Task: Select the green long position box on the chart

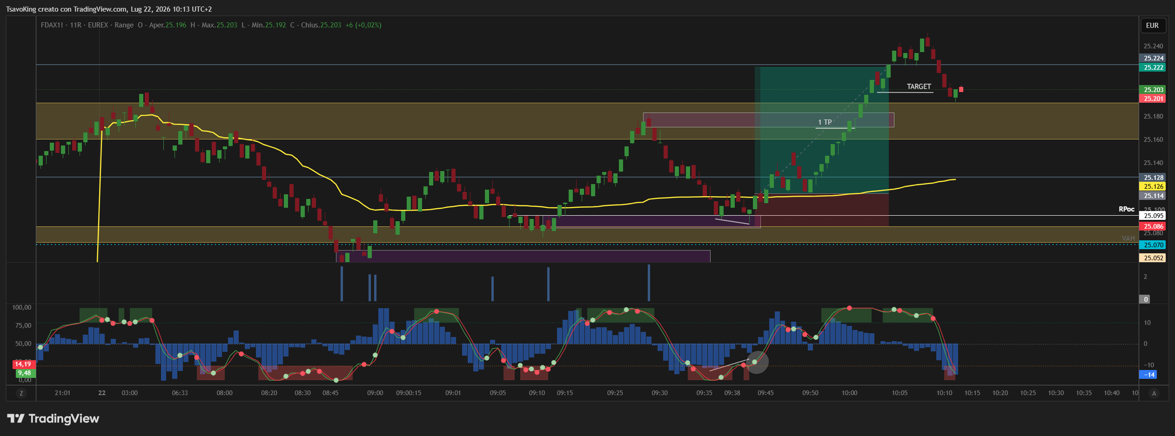Action: [x=821, y=130]
